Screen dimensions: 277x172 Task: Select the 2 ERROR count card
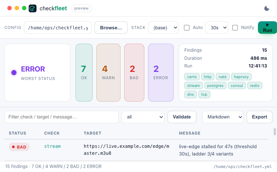[161, 73]
